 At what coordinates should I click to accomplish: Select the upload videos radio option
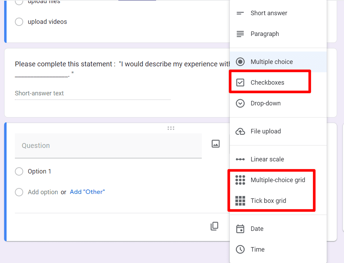tap(19, 22)
